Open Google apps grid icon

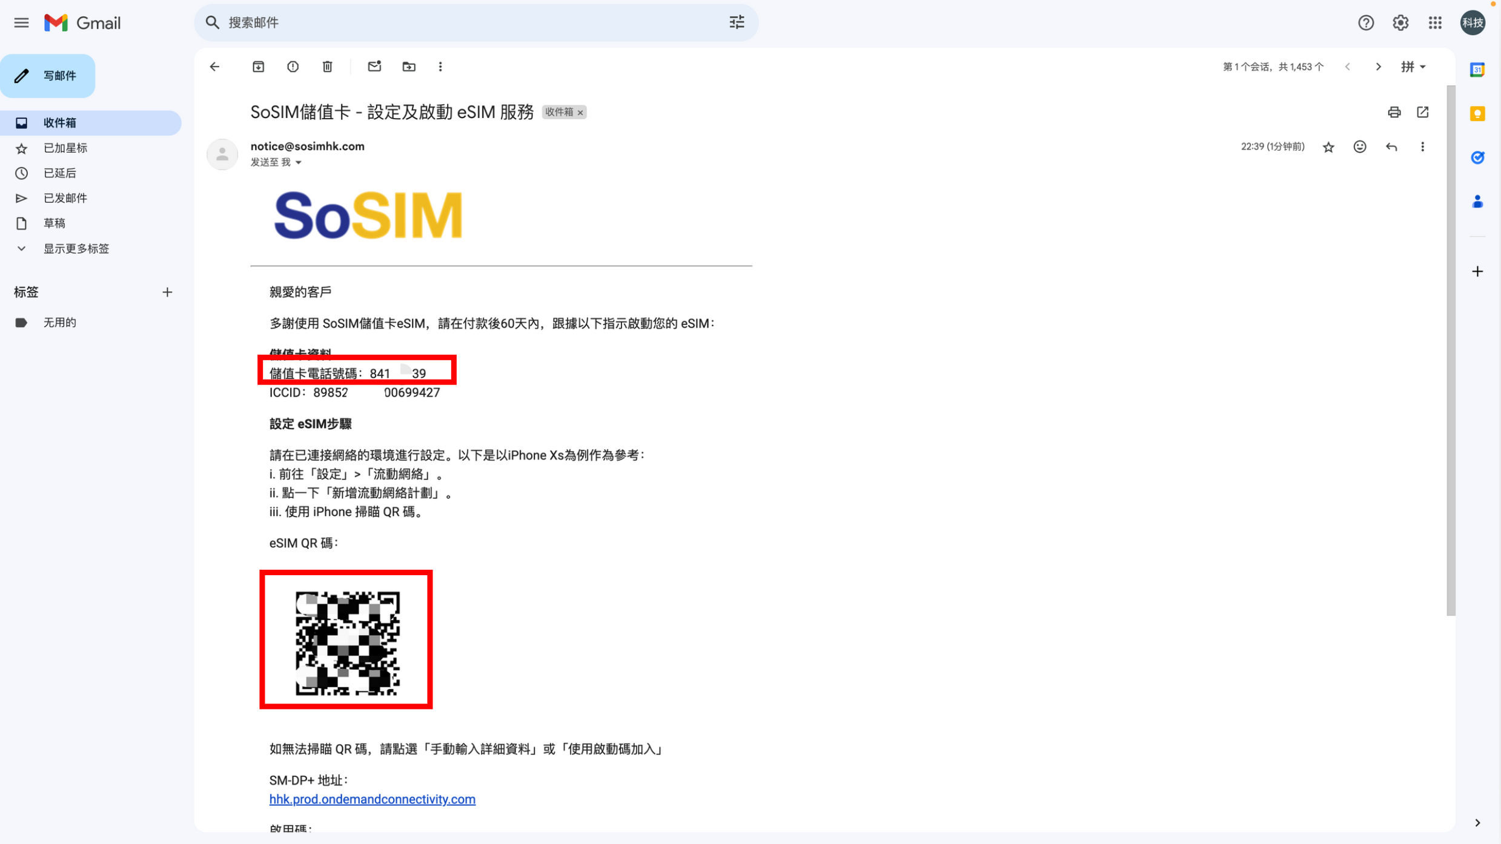coord(1434,23)
